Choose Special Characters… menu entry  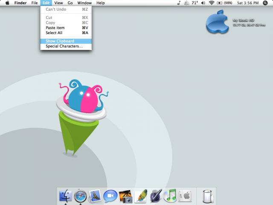point(66,46)
